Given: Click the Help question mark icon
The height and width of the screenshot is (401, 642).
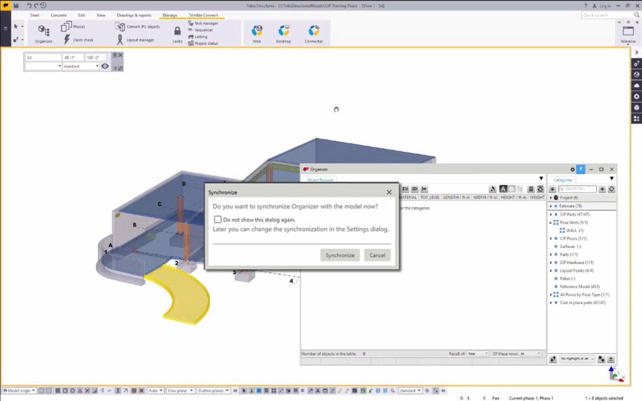Looking at the screenshot, I should pyautogui.click(x=585, y=6).
